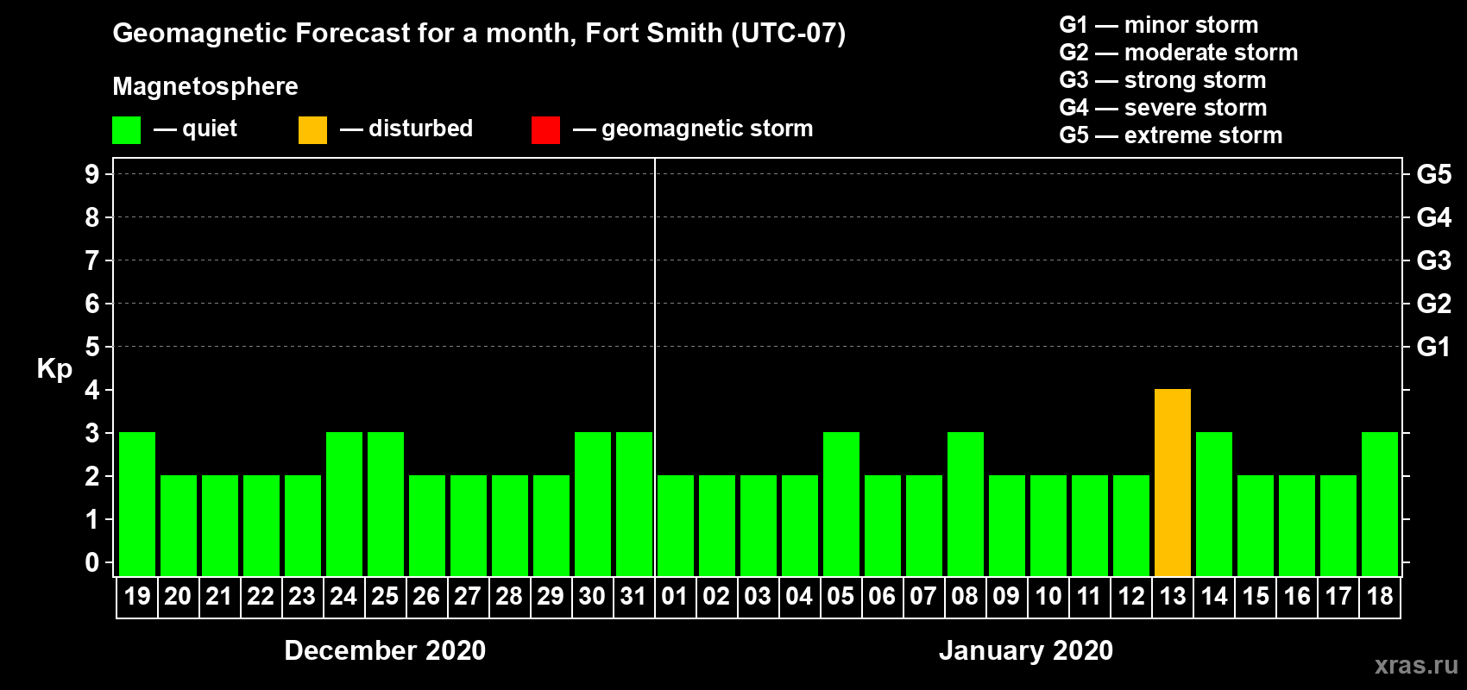
Task: Click date label 12 on the axis
Action: [x=1131, y=596]
